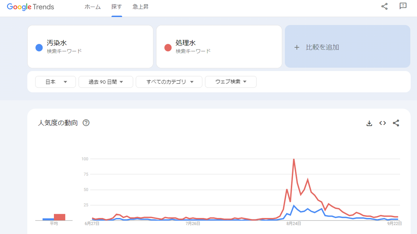Expand the 過去 90 日間 time range dropdown
This screenshot has height=234, width=417.
tap(106, 82)
